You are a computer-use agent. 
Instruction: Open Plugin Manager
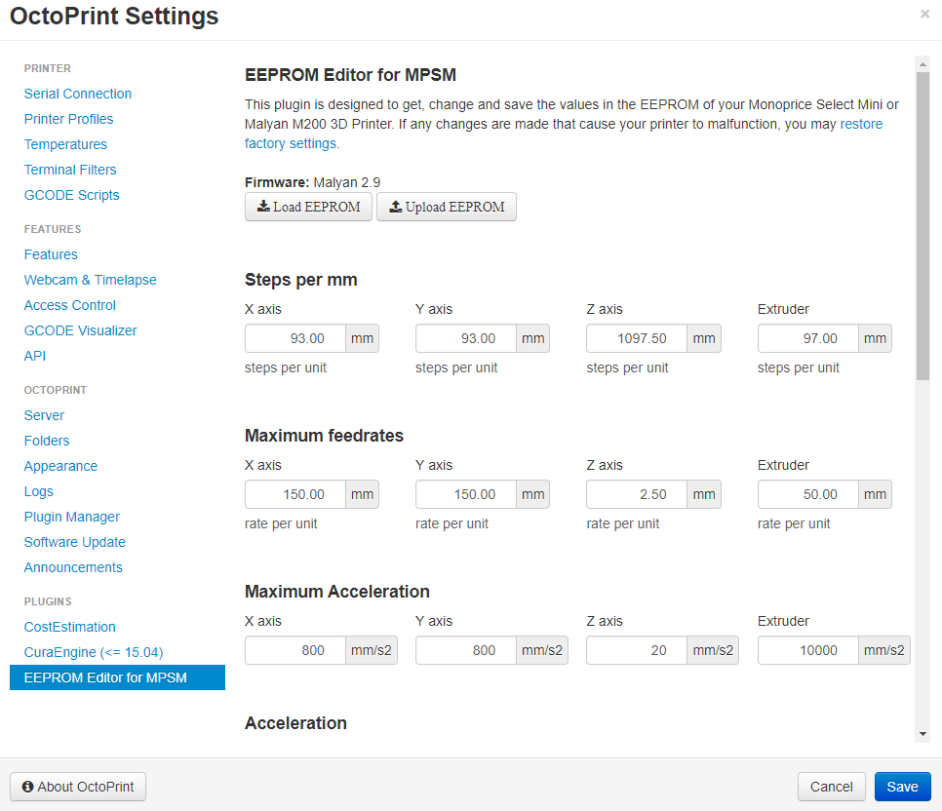[72, 517]
